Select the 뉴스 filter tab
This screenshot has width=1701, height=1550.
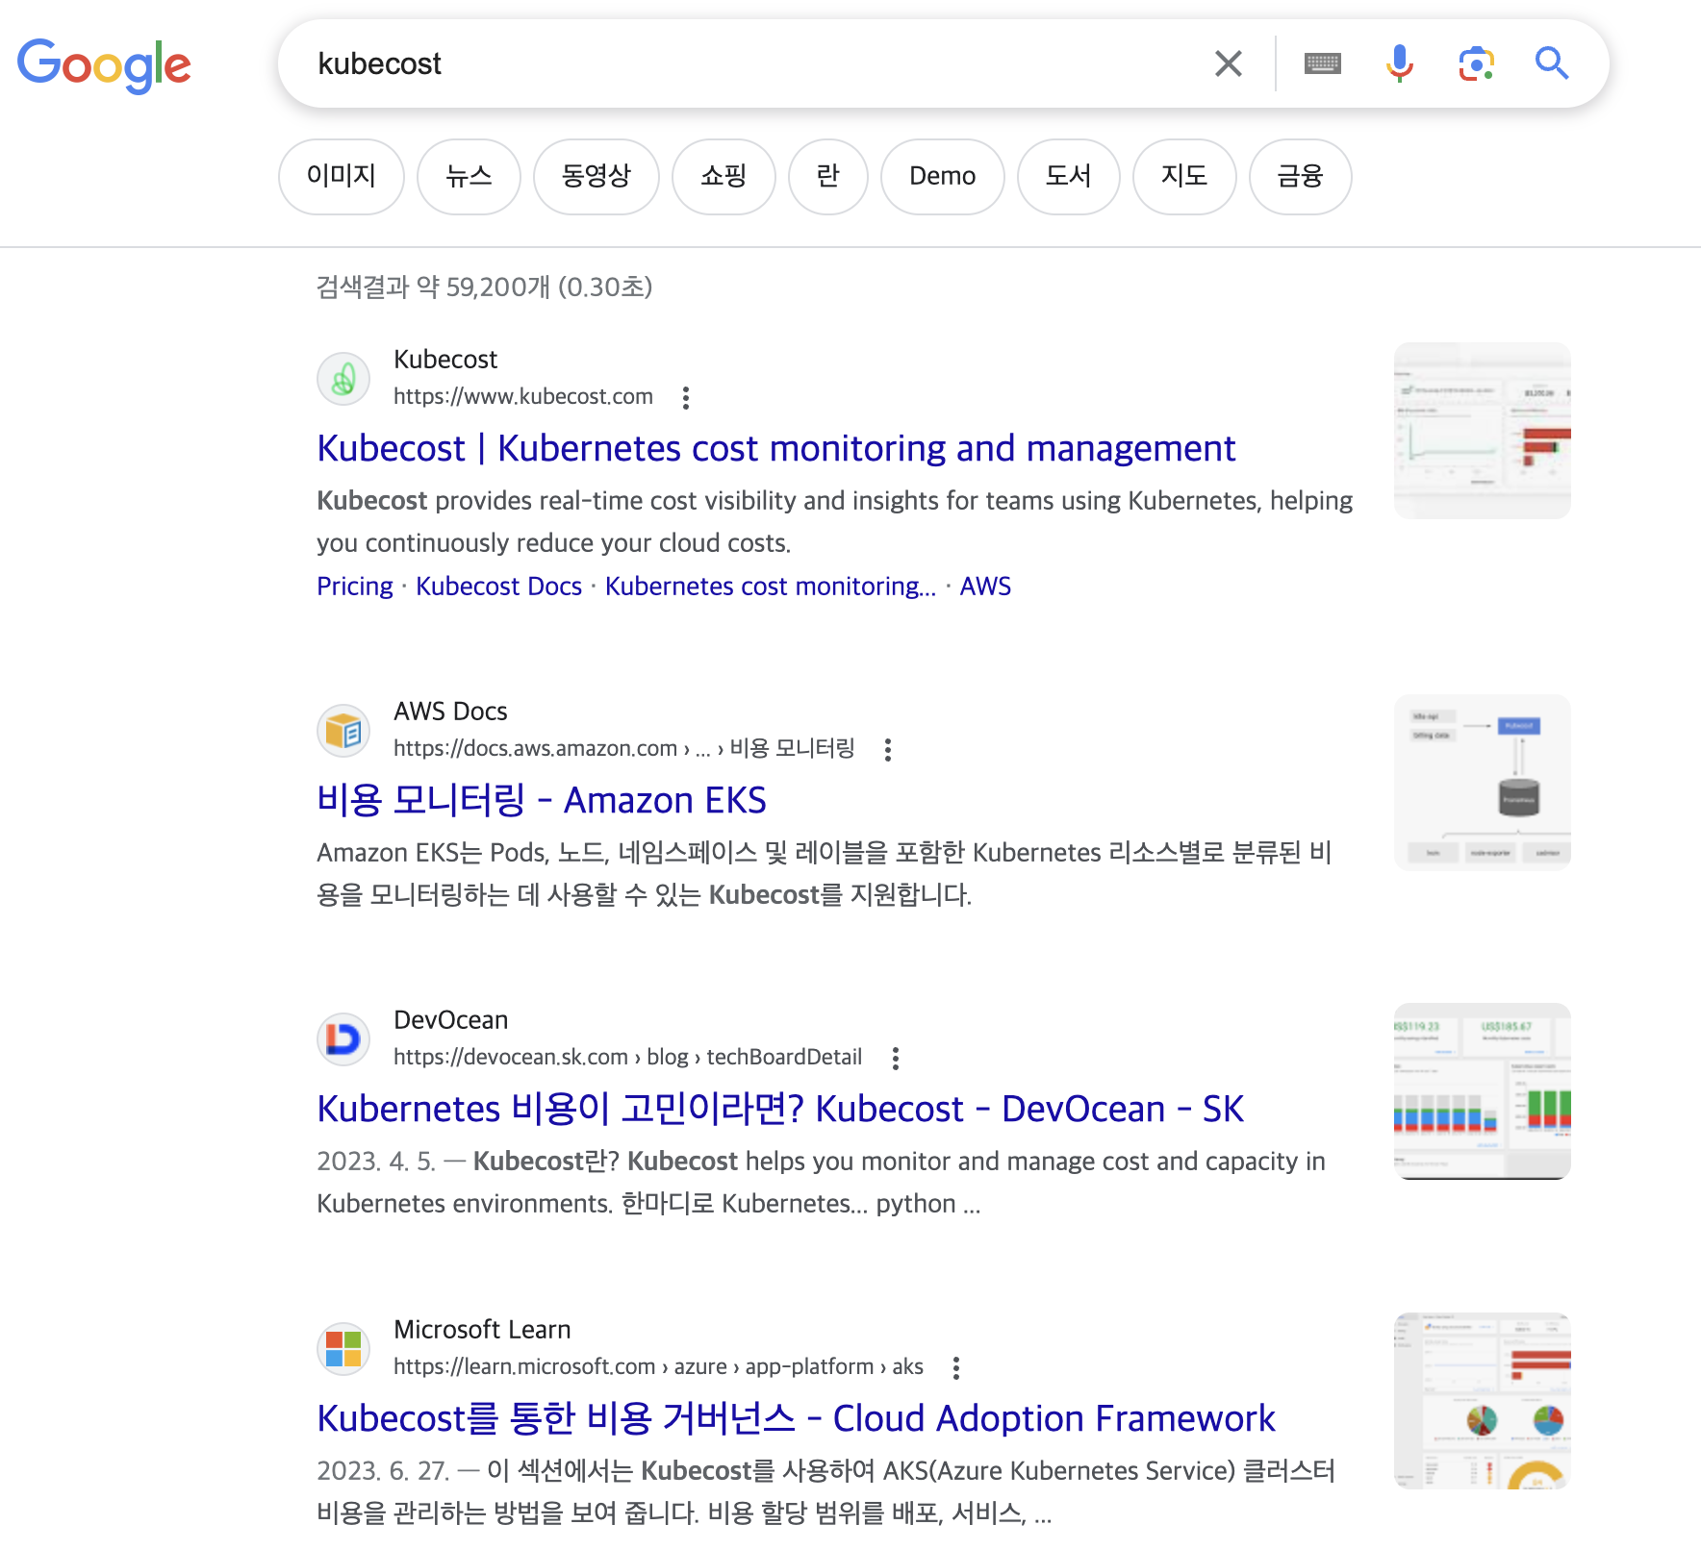pos(469,176)
